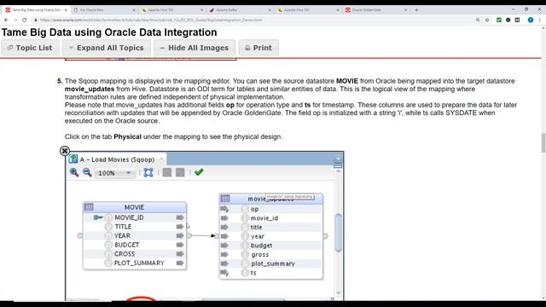
Task: Click the fit-to-window layout icon
Action: 148,172
